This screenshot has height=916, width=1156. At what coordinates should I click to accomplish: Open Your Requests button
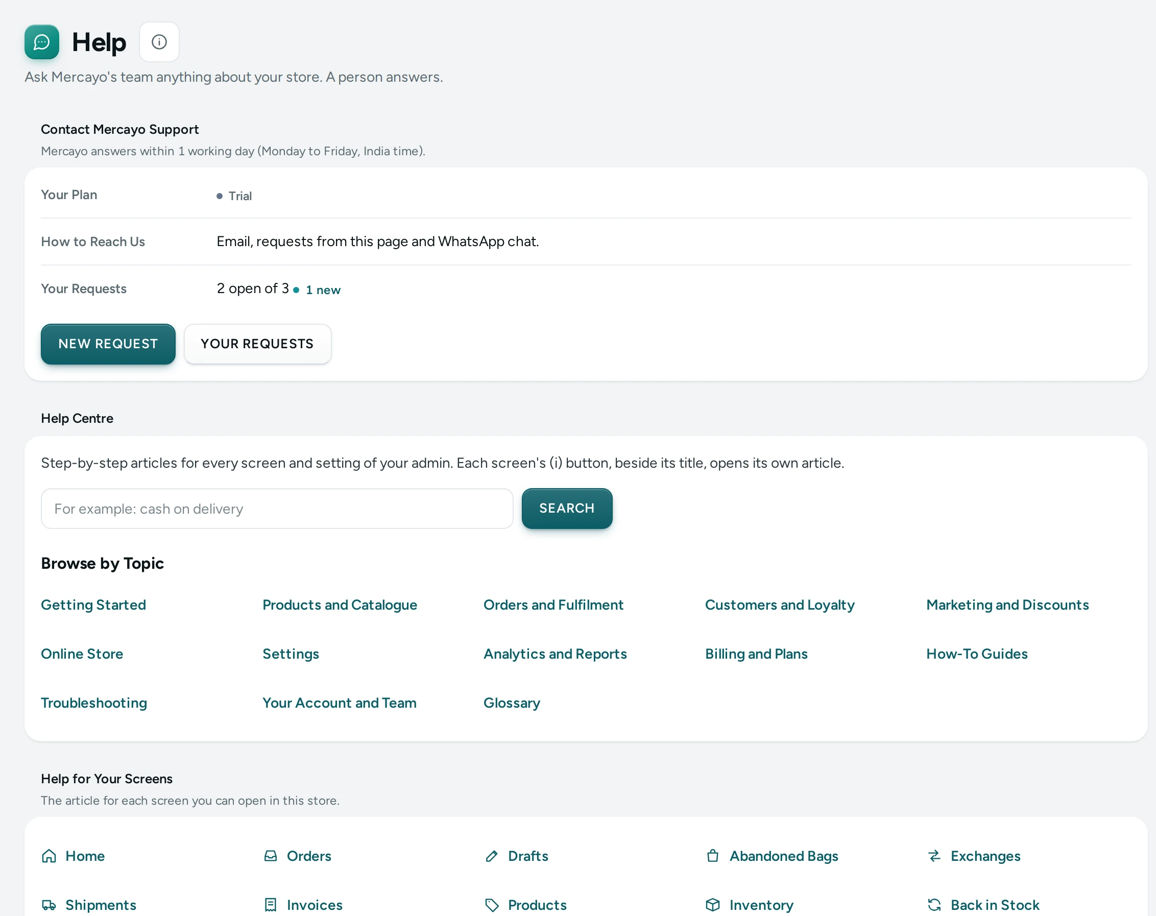[257, 344]
